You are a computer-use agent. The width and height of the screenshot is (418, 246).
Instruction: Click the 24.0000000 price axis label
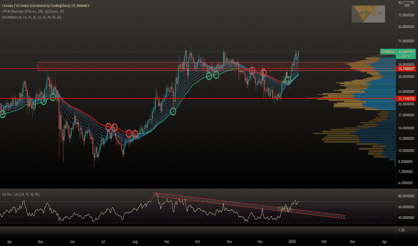[406, 92]
